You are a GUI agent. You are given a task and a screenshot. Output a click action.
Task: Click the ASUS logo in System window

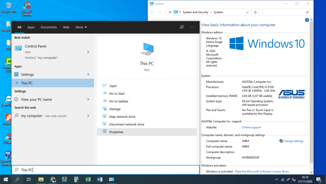click(x=292, y=94)
